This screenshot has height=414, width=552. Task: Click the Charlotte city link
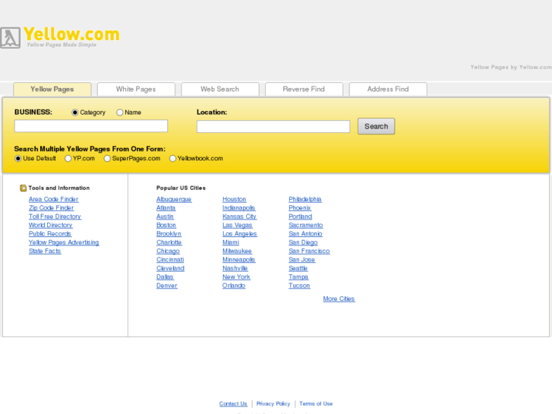pyautogui.click(x=169, y=242)
